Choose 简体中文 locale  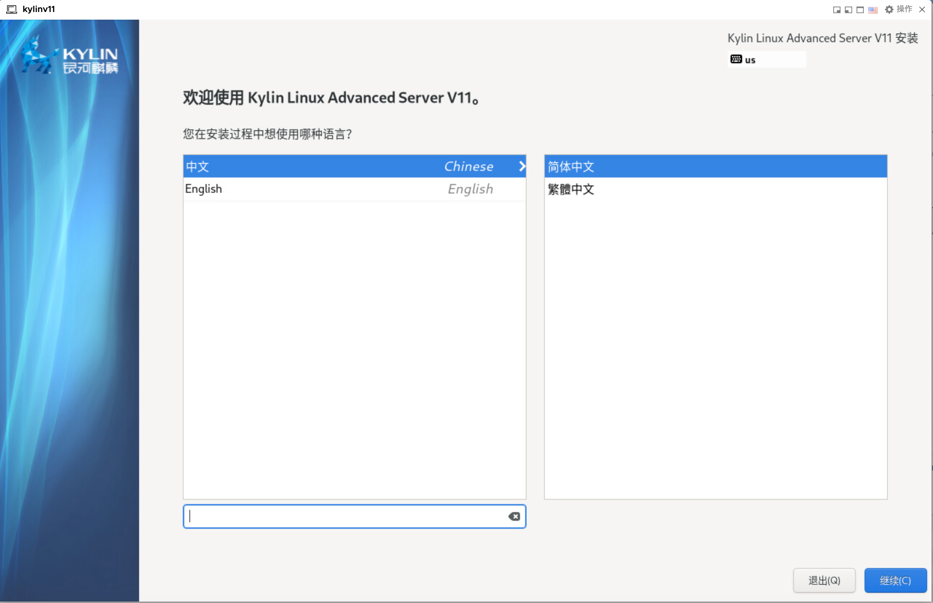[x=715, y=167]
